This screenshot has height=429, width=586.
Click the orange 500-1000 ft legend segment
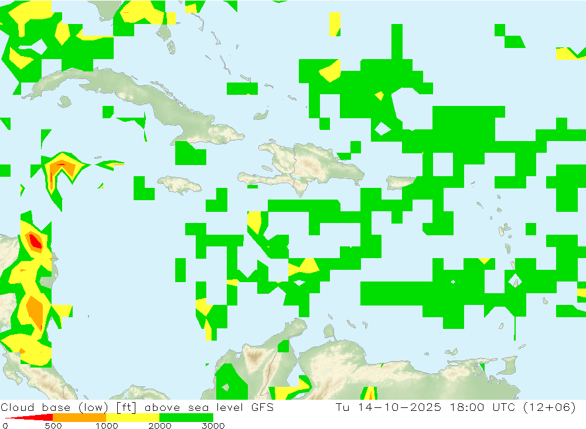[x=79, y=417]
